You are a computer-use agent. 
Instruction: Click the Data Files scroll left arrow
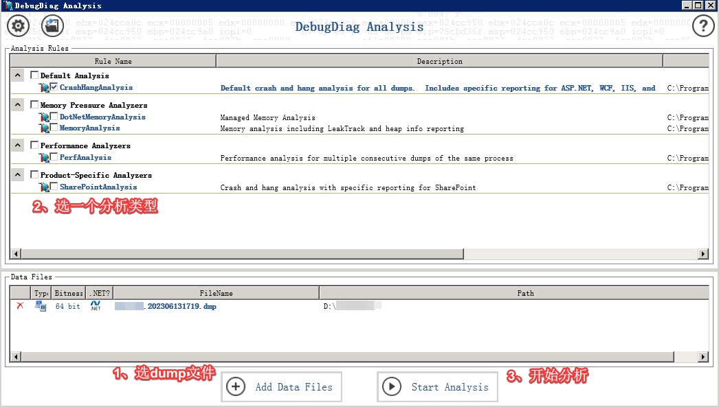coord(16,357)
